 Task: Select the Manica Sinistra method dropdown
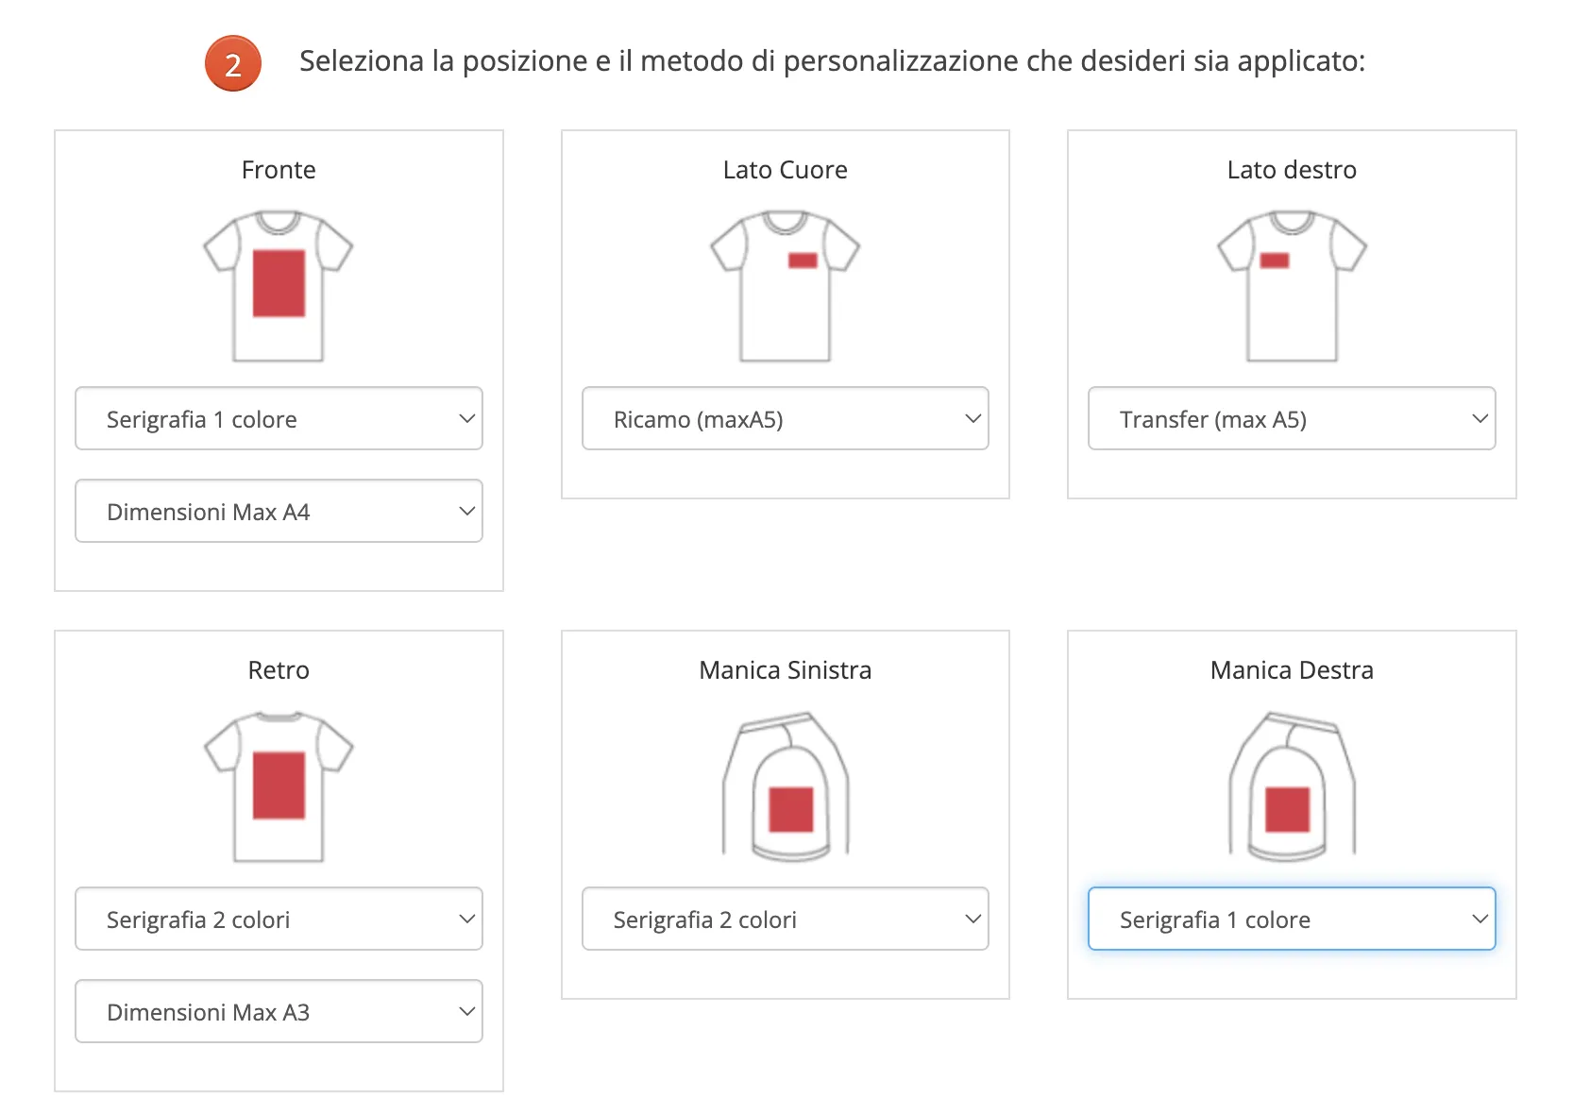pyautogui.click(x=785, y=919)
